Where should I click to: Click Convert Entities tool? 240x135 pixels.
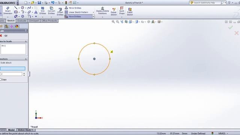pyautogui.click(x=51, y=10)
